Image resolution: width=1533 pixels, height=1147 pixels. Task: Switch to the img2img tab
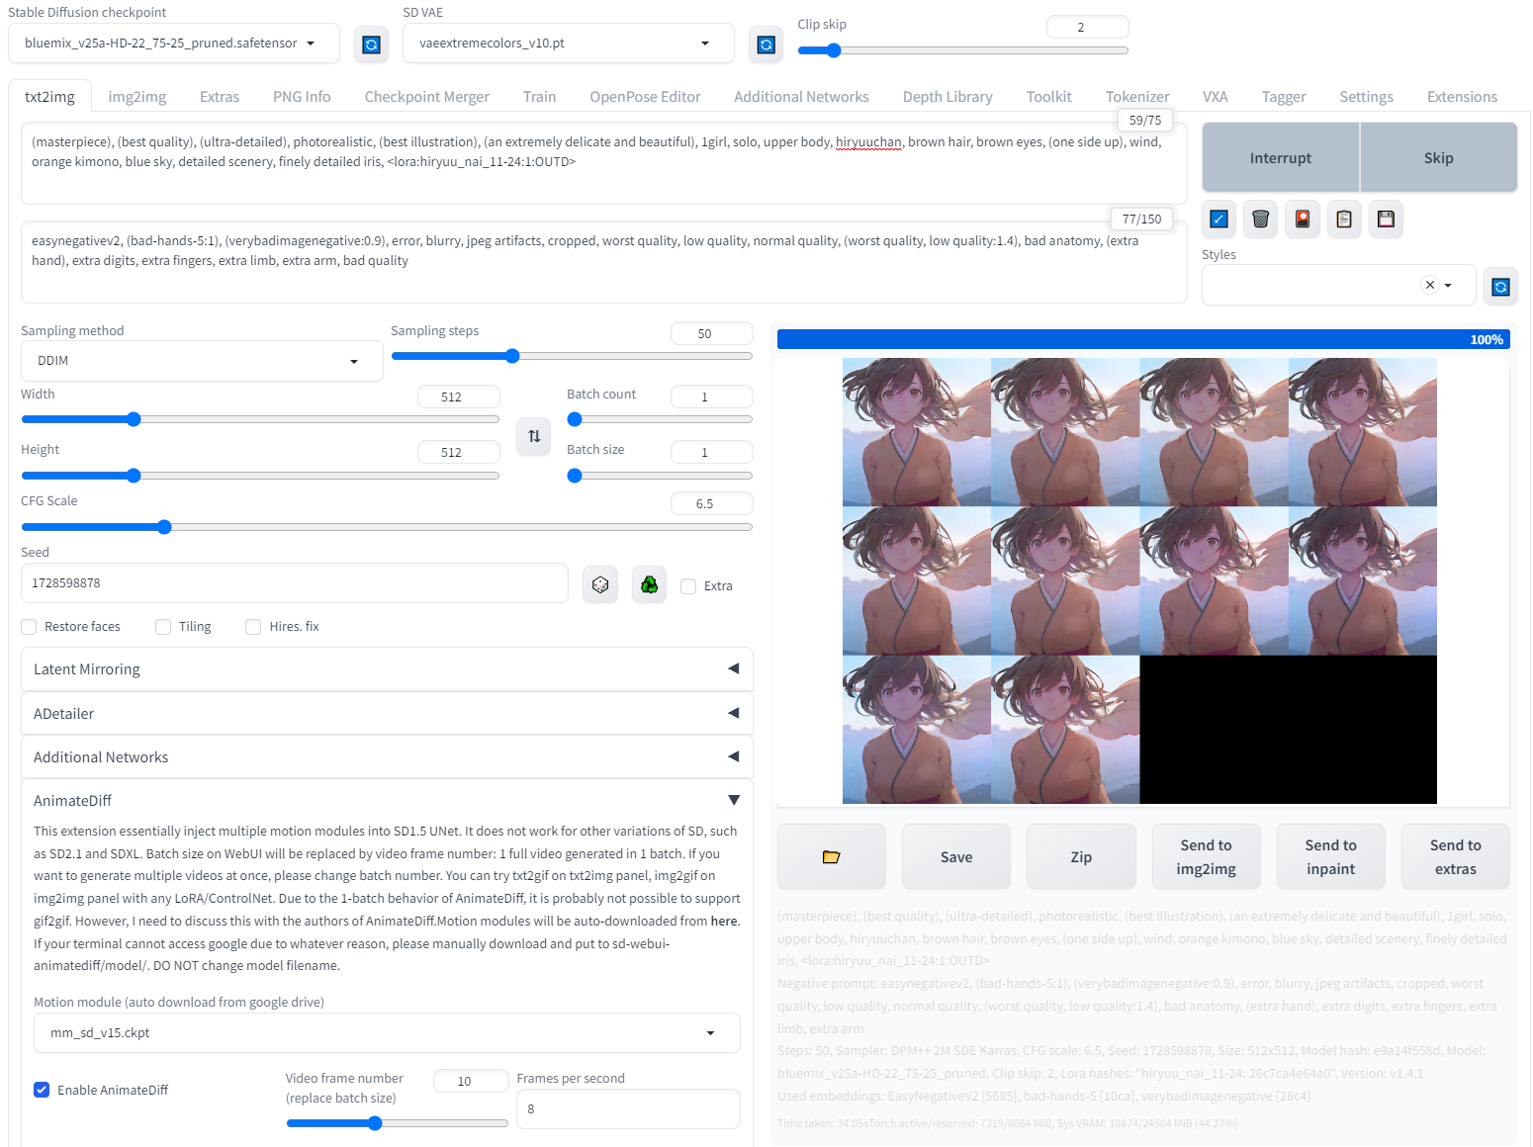pos(136,96)
